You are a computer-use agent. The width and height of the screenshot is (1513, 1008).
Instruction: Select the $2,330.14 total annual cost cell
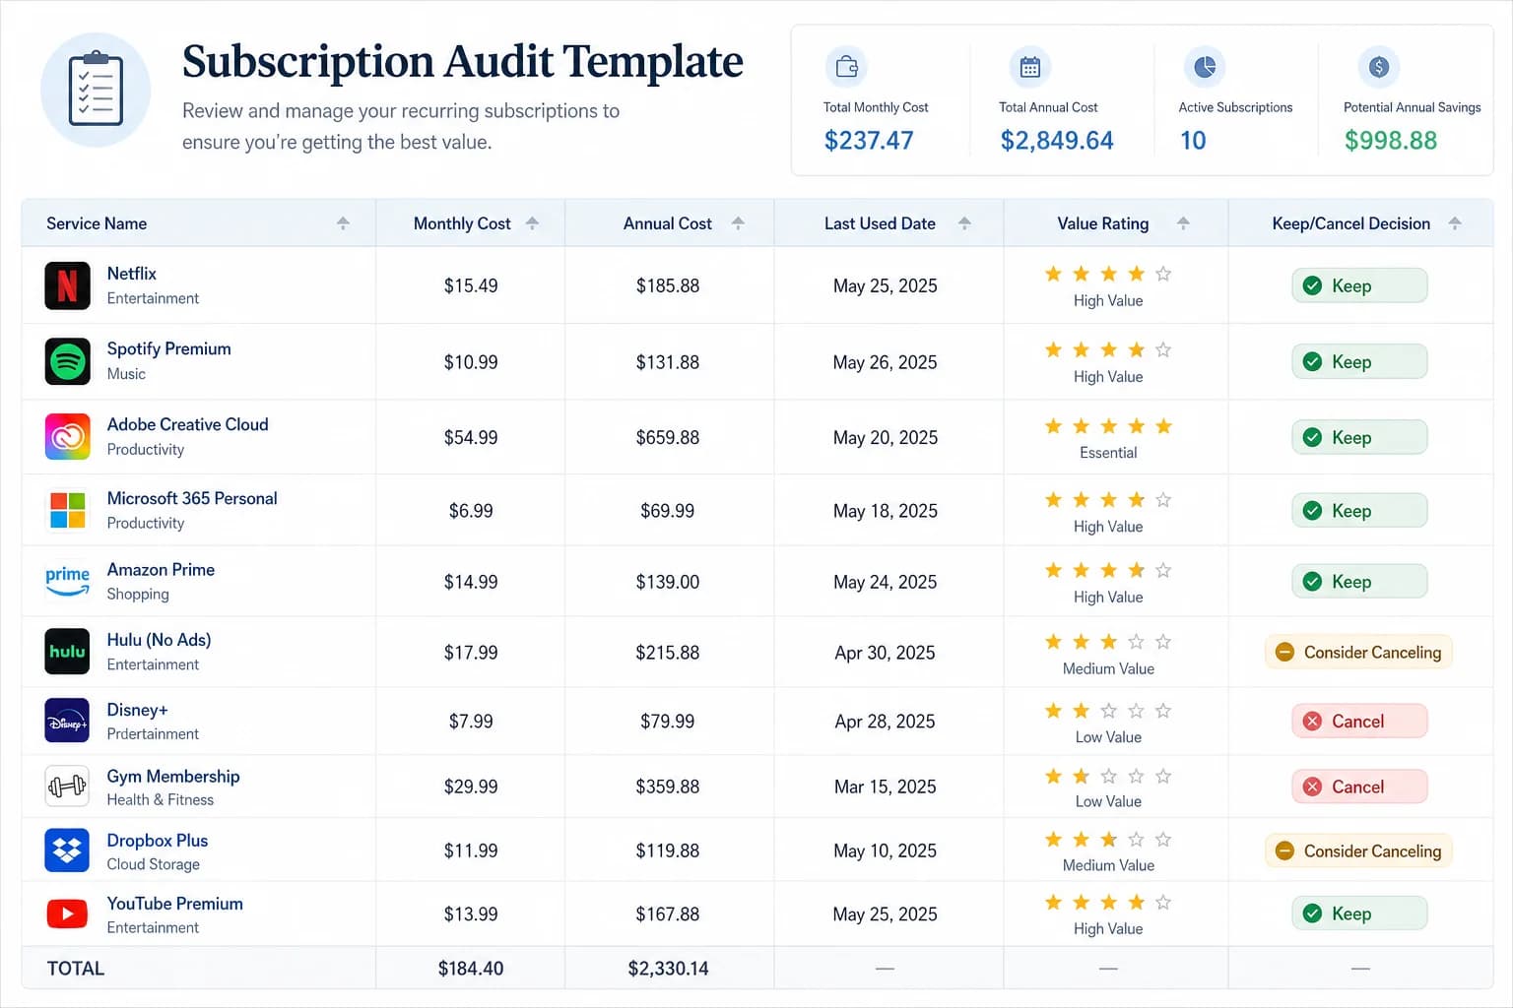pyautogui.click(x=668, y=969)
